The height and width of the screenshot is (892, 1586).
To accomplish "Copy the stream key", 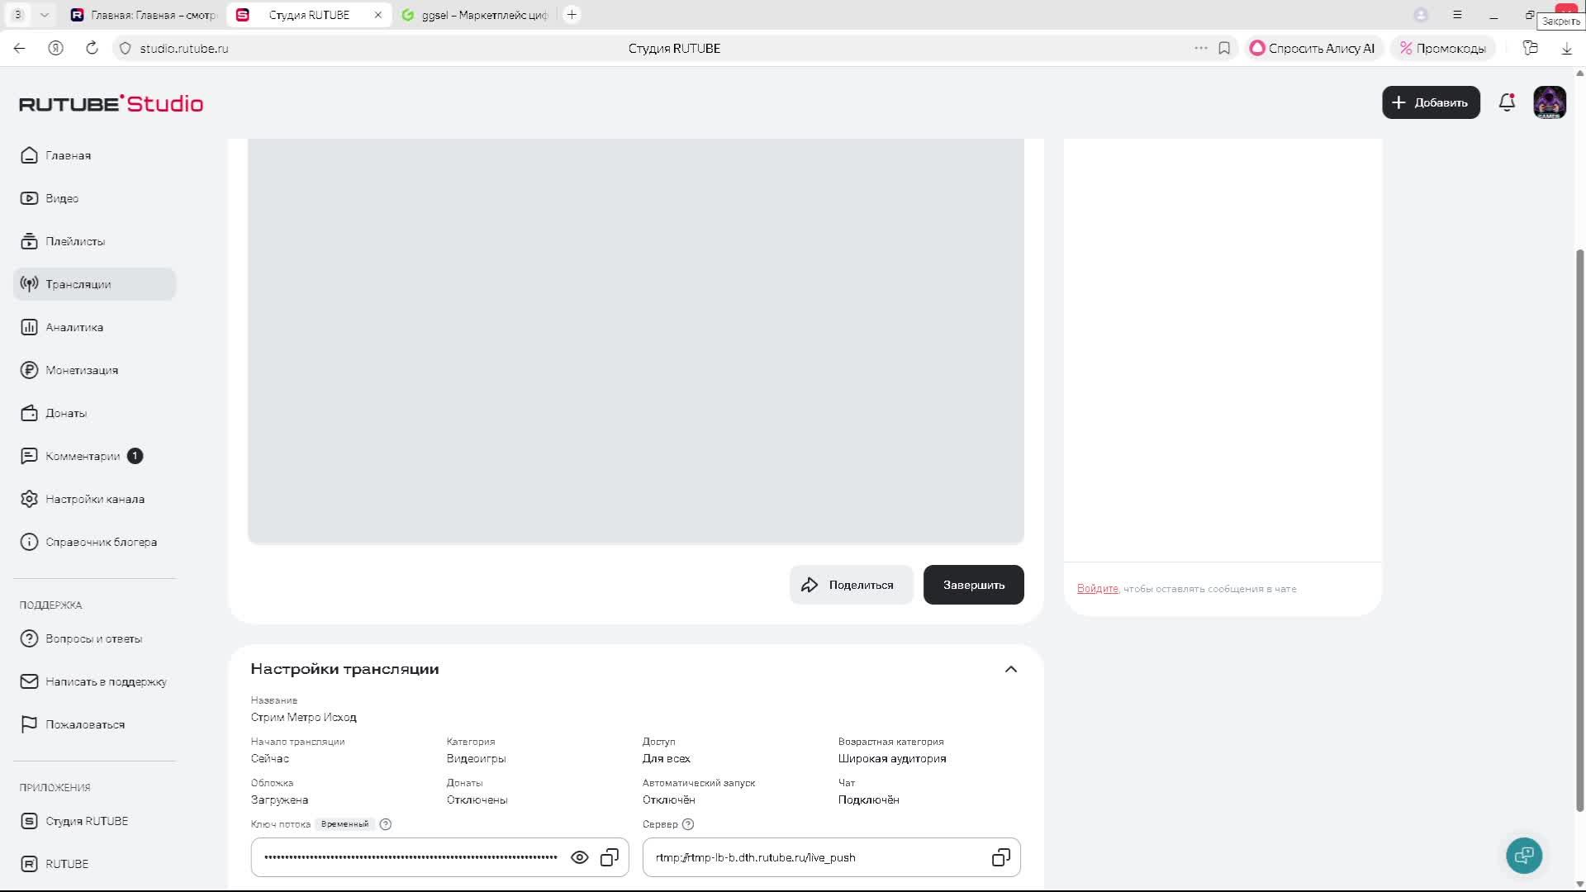I will pyautogui.click(x=610, y=857).
